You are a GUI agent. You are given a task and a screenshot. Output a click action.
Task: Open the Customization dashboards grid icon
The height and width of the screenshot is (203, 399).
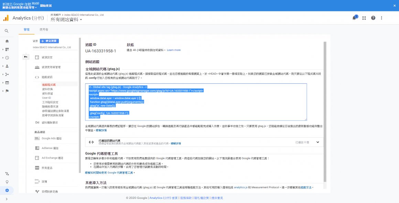coord(7,50)
